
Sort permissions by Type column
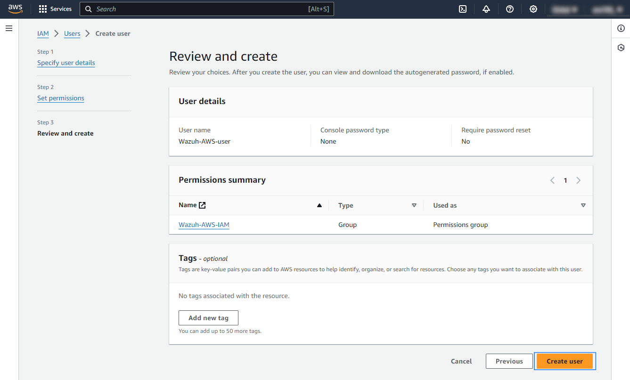tap(414, 205)
